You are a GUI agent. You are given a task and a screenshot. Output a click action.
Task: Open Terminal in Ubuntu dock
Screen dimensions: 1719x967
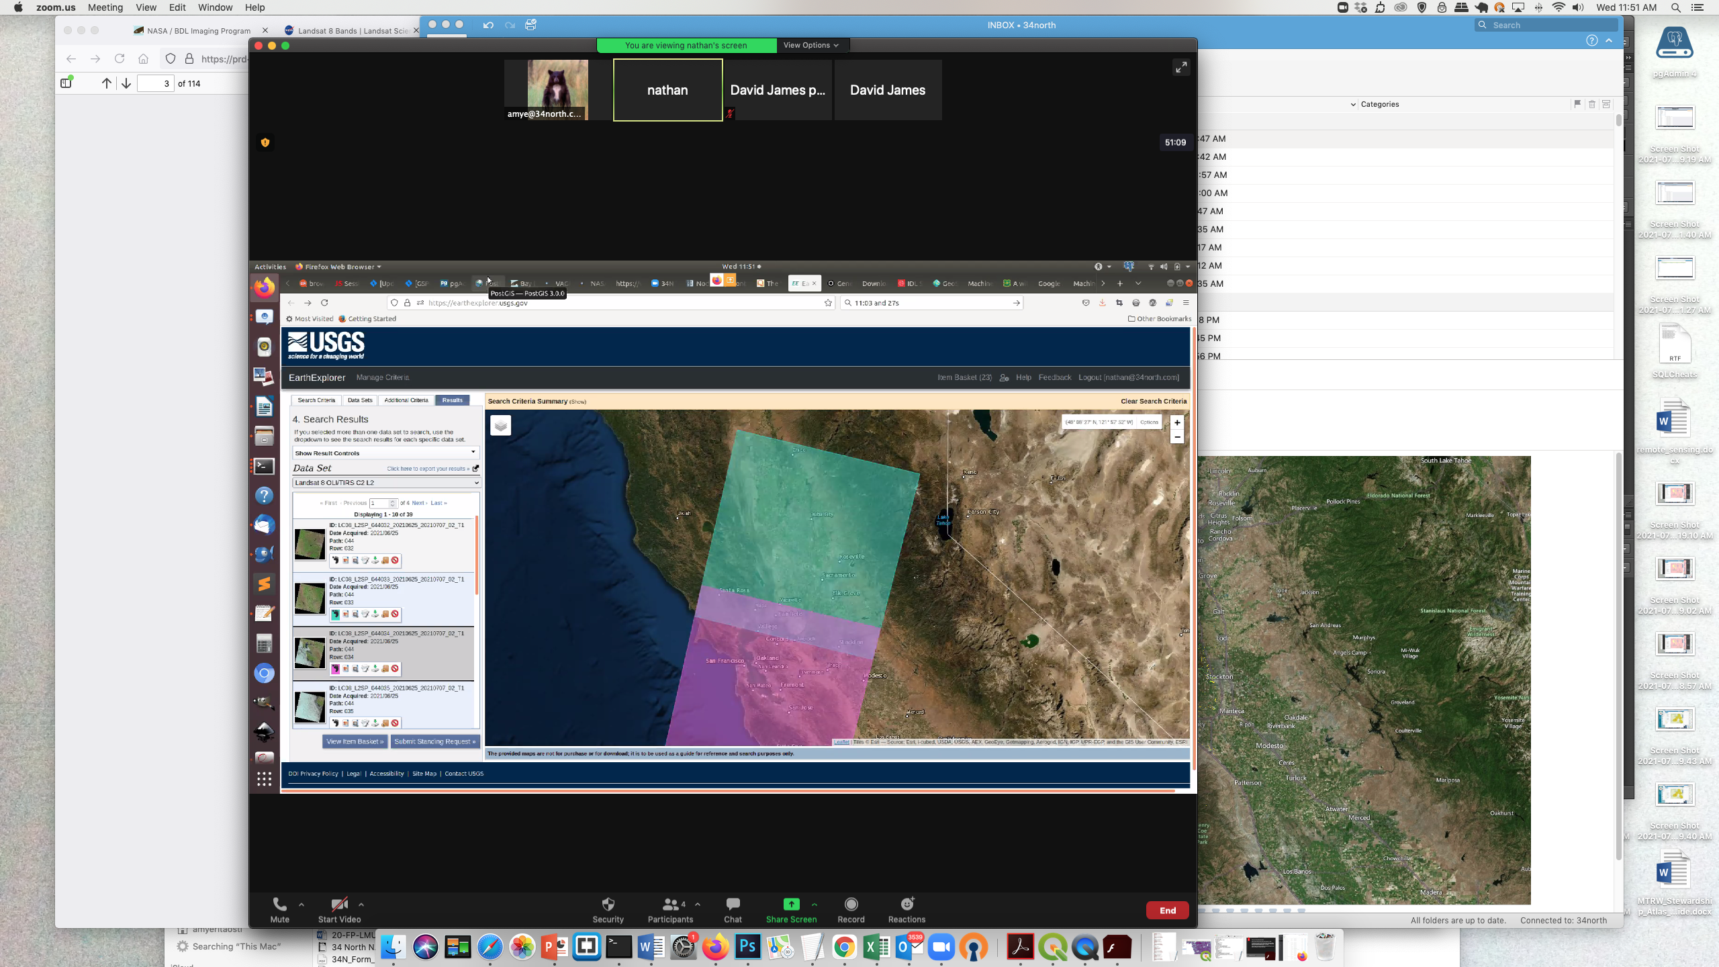(x=265, y=466)
